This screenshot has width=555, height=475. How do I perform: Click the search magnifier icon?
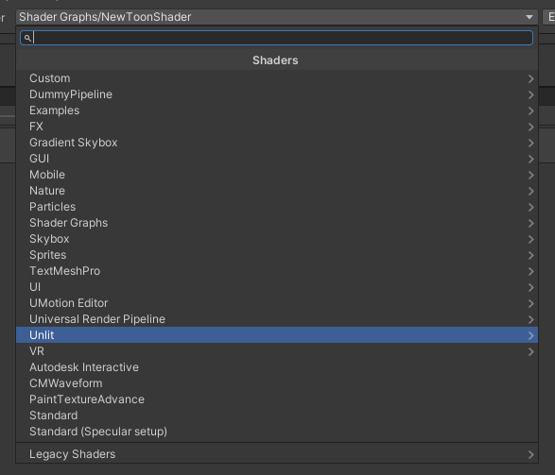coord(27,38)
